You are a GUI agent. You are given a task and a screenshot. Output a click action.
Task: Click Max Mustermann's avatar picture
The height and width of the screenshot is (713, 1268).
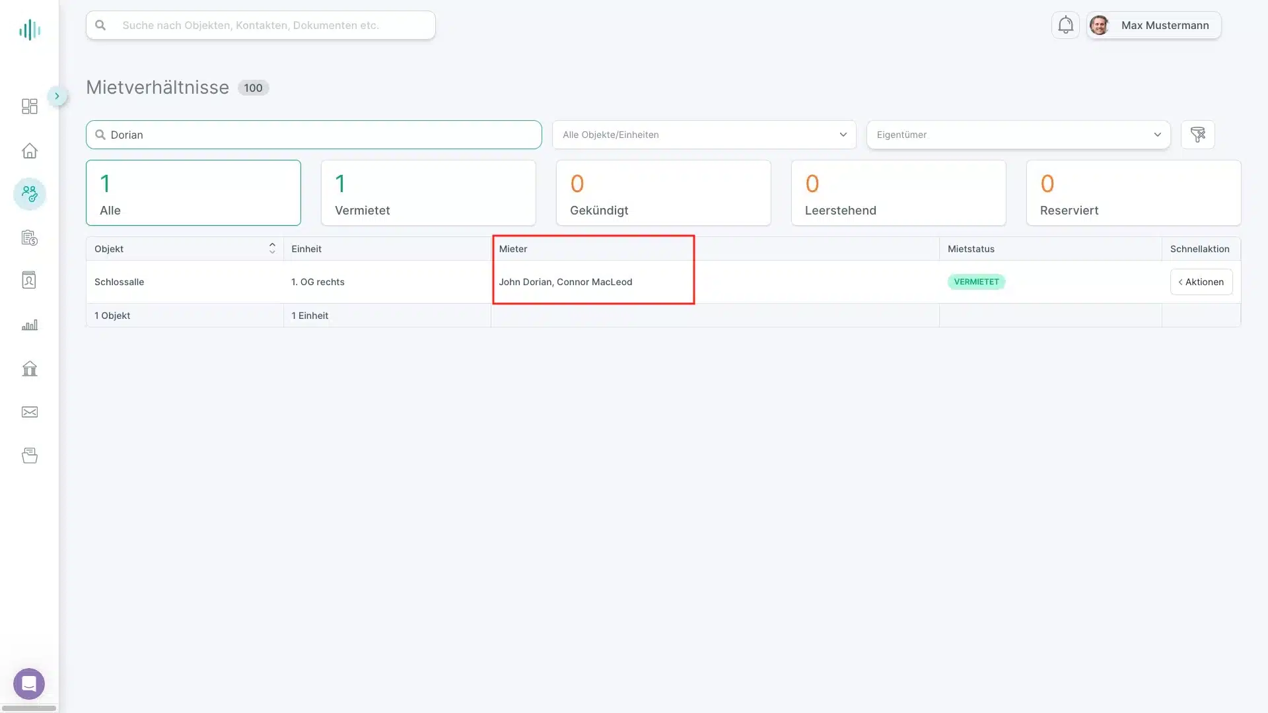1099,25
